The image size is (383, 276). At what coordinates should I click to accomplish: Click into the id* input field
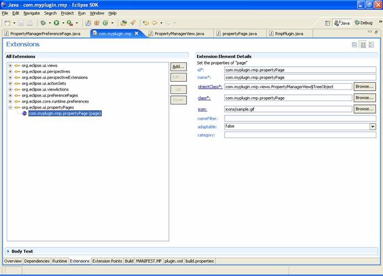(300, 70)
